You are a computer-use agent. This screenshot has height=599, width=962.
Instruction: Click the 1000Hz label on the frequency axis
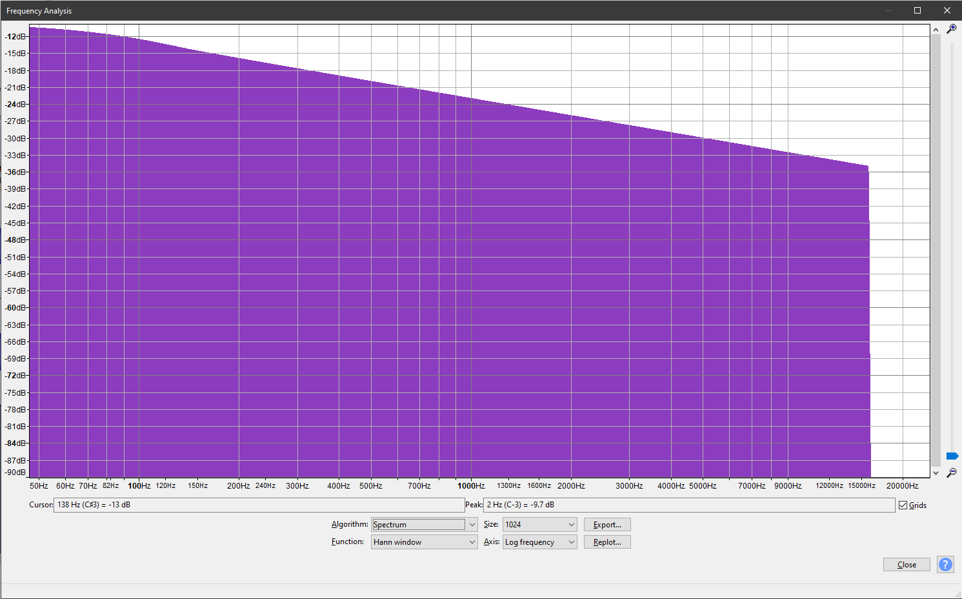pos(471,486)
